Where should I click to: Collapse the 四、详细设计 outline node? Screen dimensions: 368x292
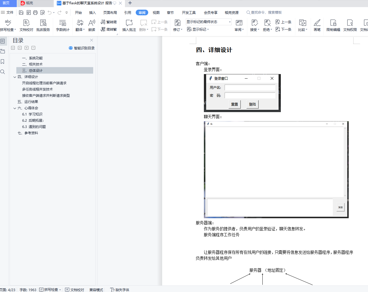(x=15, y=77)
